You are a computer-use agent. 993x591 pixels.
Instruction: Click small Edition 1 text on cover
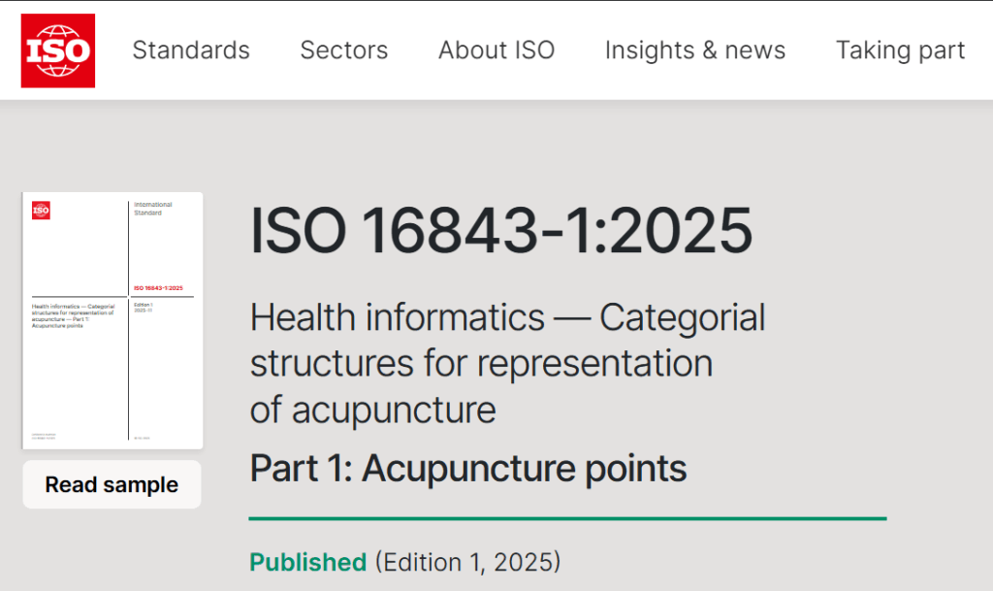(144, 308)
